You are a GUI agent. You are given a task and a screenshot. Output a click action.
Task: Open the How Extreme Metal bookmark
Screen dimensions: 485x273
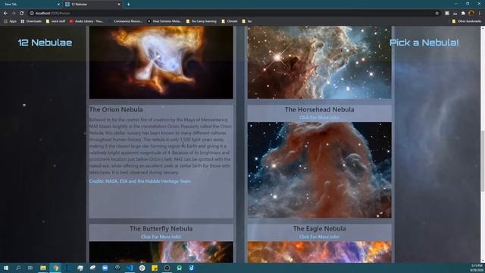click(164, 21)
